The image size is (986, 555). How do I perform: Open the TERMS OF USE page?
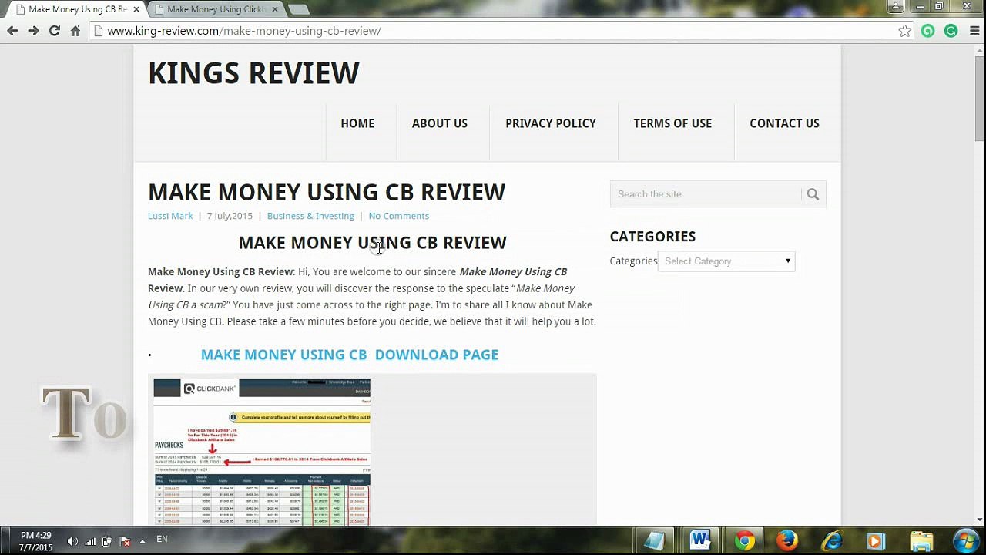pyautogui.click(x=672, y=123)
